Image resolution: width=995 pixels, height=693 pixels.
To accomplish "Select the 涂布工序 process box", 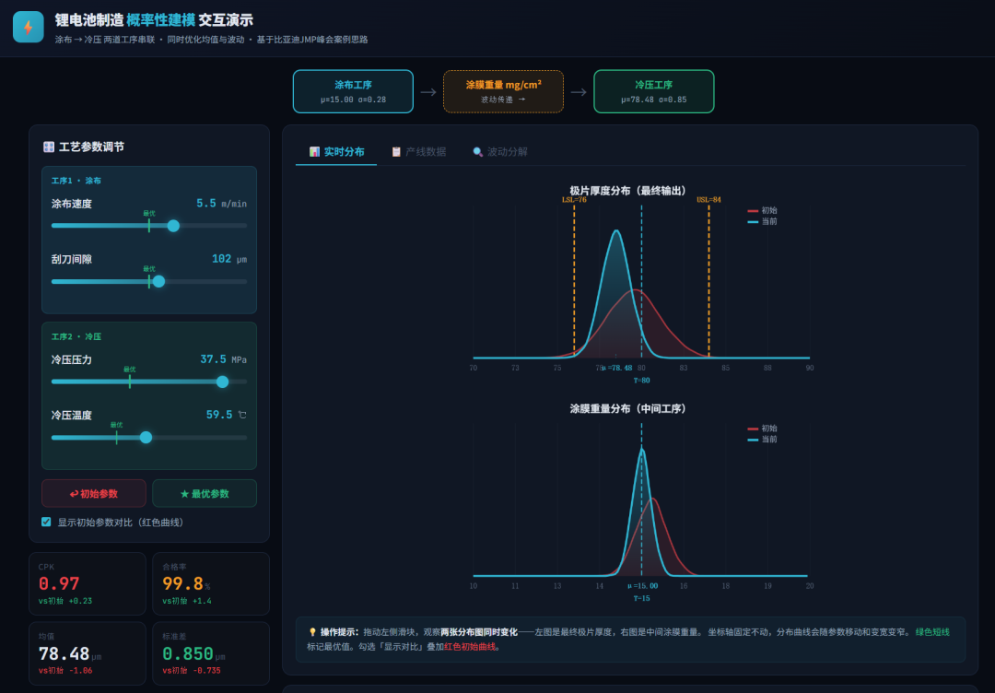I will (x=353, y=91).
